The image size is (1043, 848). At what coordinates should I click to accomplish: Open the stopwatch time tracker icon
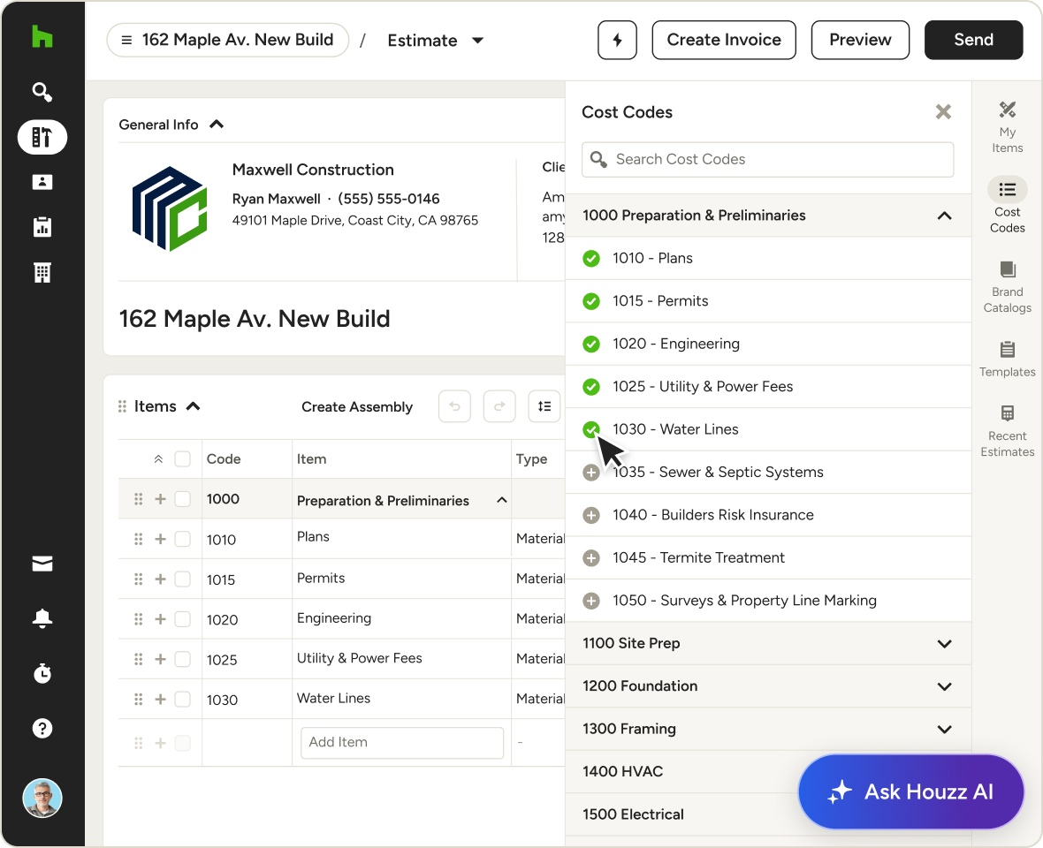42,672
